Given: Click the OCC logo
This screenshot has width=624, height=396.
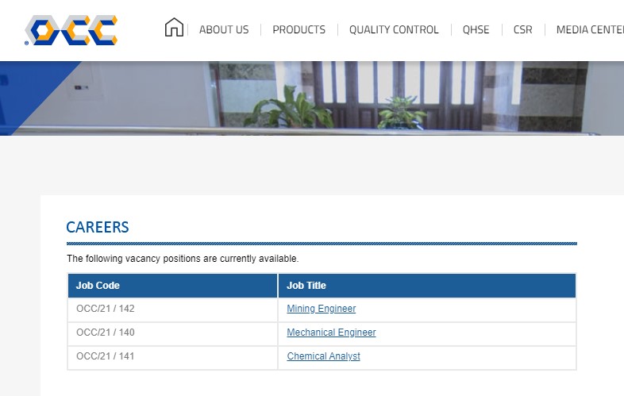Looking at the screenshot, I should tap(71, 30).
